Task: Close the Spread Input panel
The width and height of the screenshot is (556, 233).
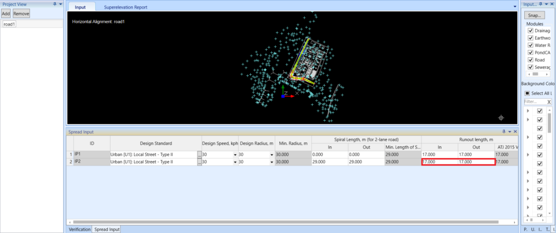Action: pyautogui.click(x=515, y=132)
